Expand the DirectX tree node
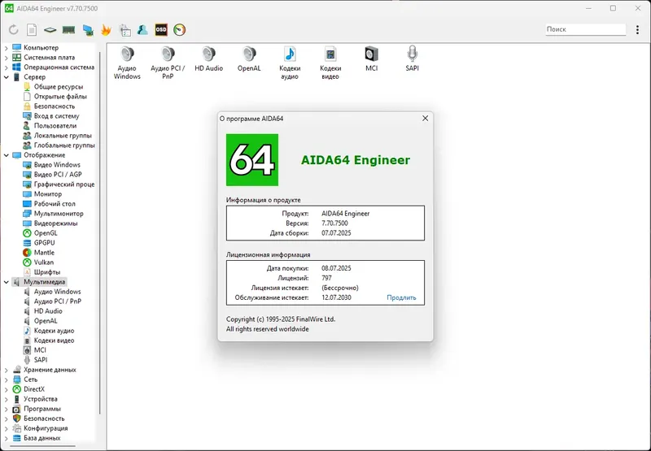 [x=6, y=389]
